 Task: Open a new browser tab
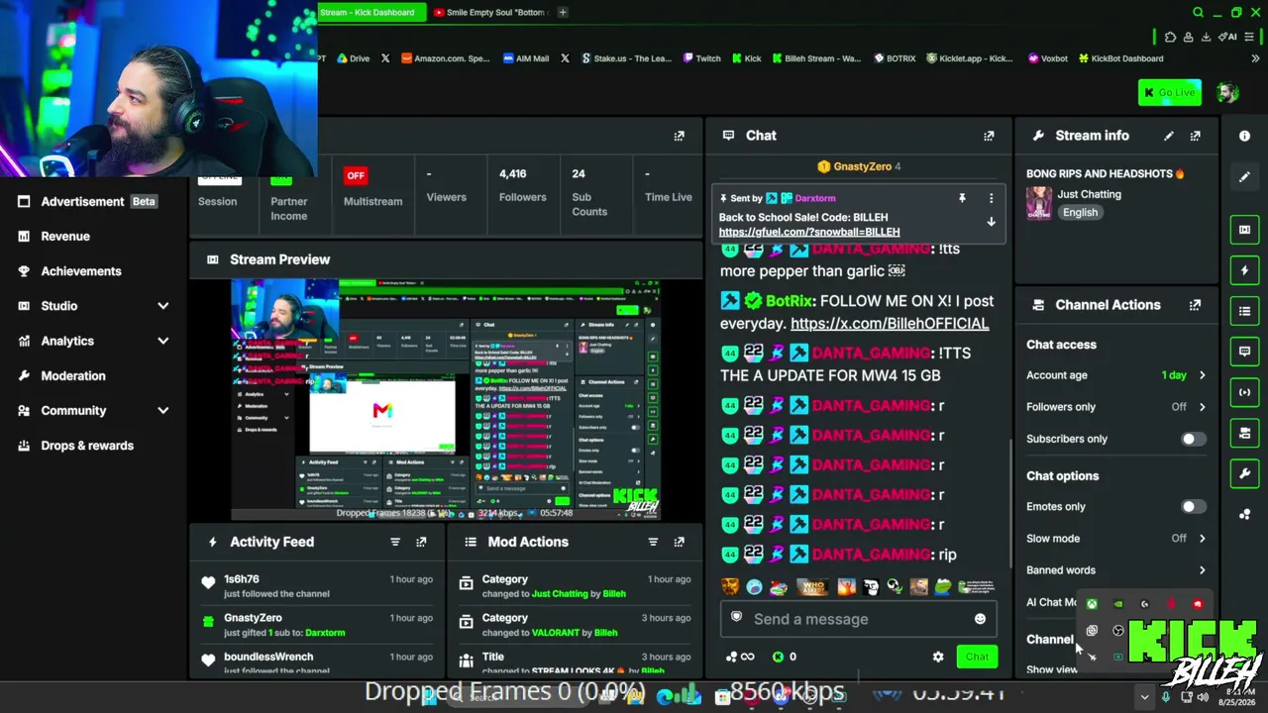[x=563, y=12]
